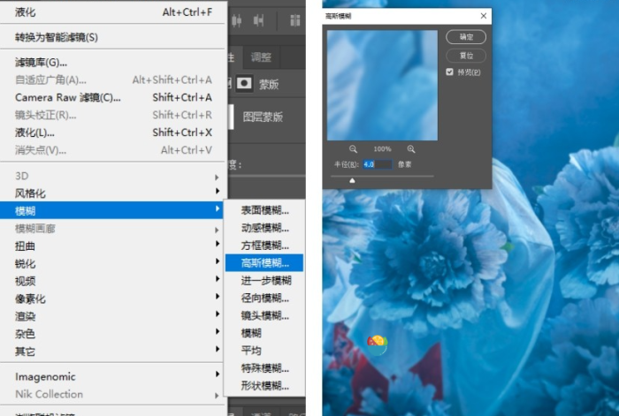619x416 pixels.
Task: Expand the 锐化 sharpen submenu
Action: [x=111, y=263]
